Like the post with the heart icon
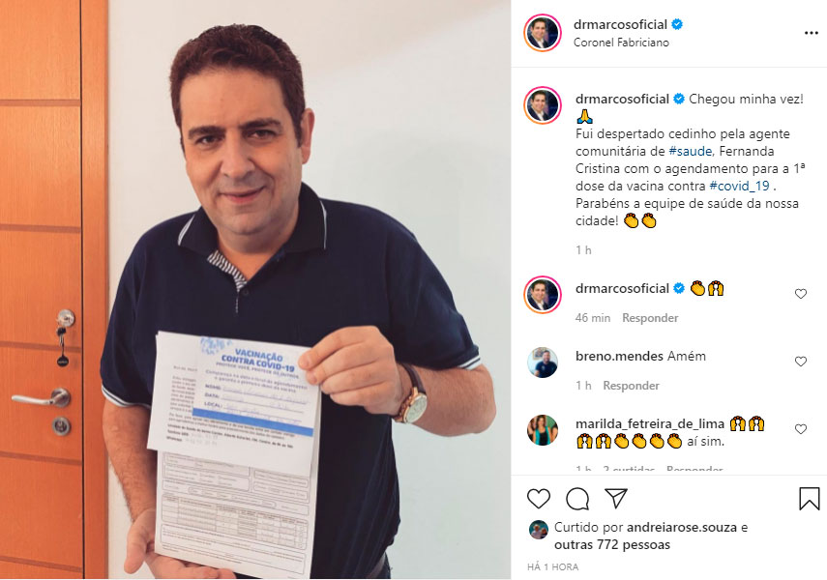This screenshot has width=827, height=580. point(539,498)
